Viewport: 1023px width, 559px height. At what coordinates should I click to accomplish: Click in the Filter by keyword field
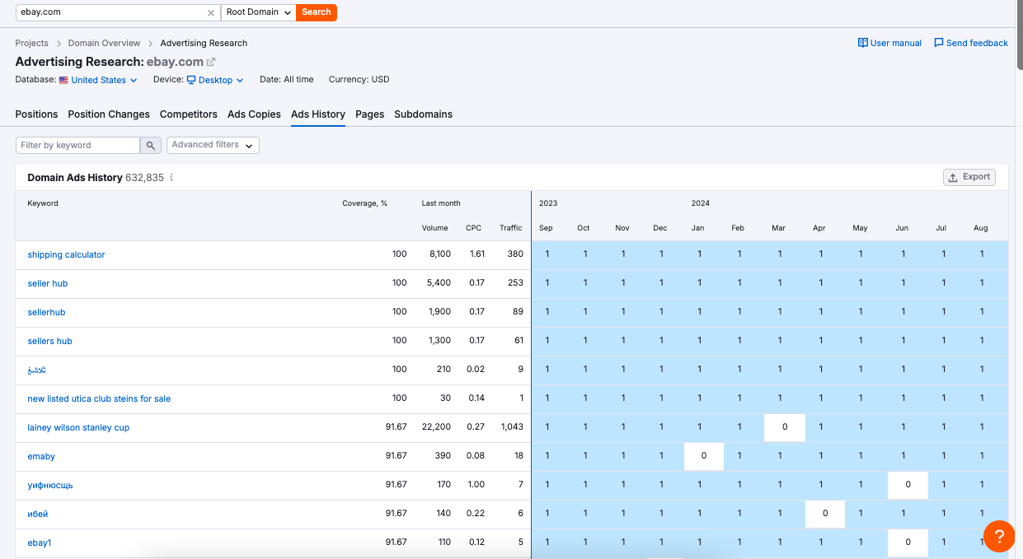pos(77,145)
